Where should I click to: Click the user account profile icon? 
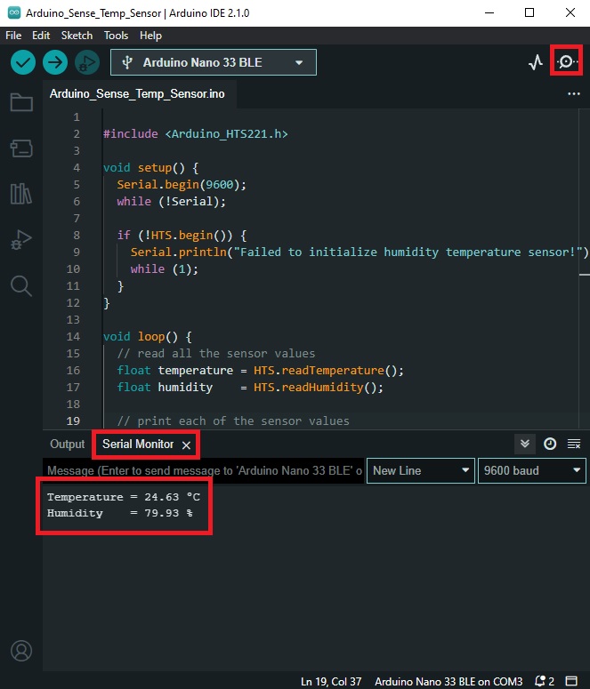pyautogui.click(x=21, y=651)
